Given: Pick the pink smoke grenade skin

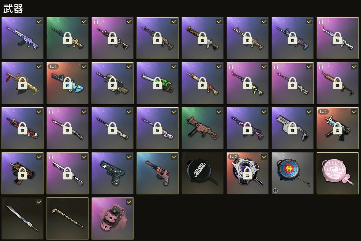Looking at the screenshot, I should 112,218.
